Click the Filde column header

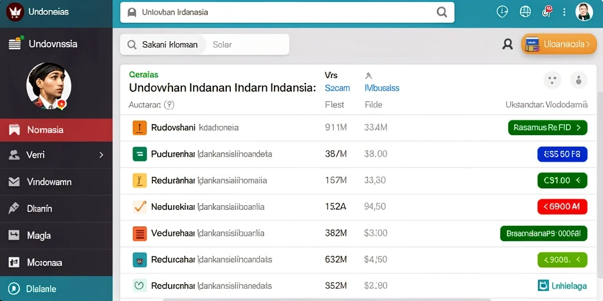373,105
